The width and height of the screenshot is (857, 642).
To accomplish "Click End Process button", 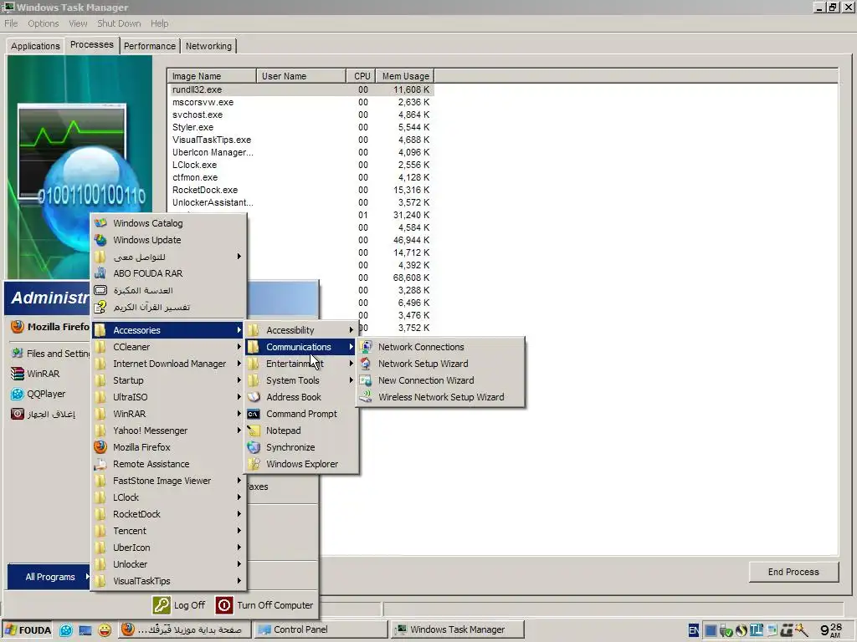I will pos(793,572).
